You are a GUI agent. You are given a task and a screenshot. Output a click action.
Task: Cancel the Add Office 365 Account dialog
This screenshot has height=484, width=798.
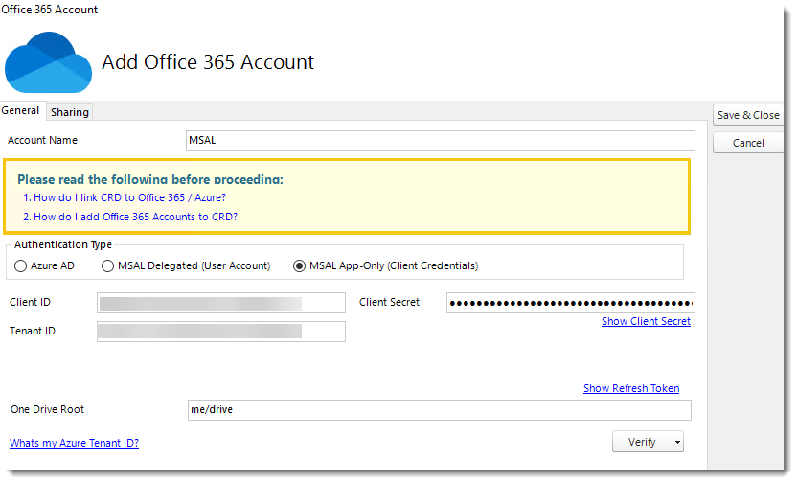click(x=748, y=143)
